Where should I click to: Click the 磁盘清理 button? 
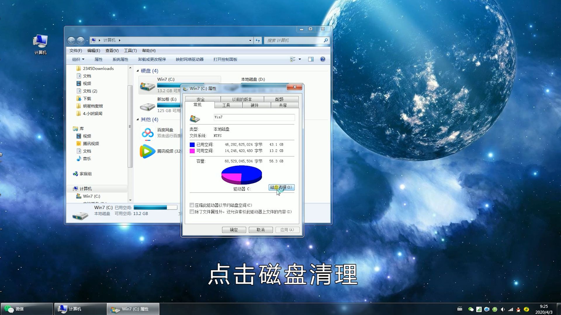pos(281,187)
